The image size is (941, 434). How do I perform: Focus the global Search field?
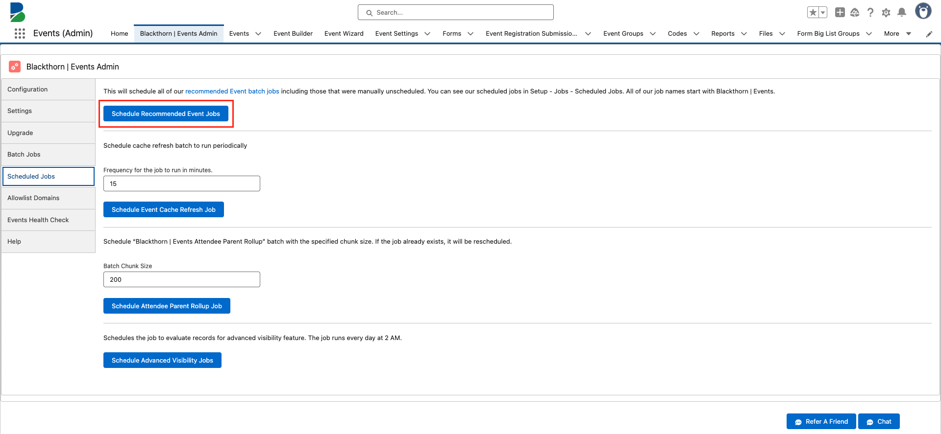pos(456,12)
